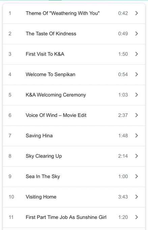Screen dimensions: 148x230
Task: Select track title The Taste Of Kindness
Action: click(x=51, y=33)
